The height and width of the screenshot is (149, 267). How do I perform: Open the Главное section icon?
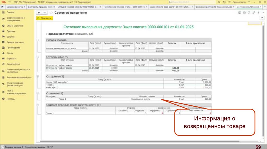tap(3, 12)
